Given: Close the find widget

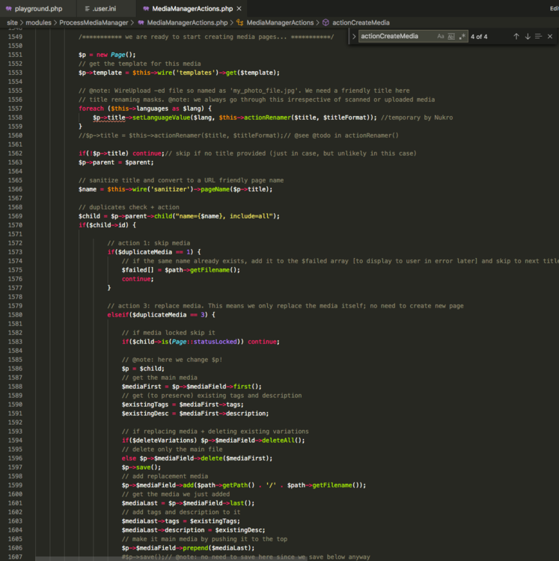Looking at the screenshot, I should coord(550,37).
